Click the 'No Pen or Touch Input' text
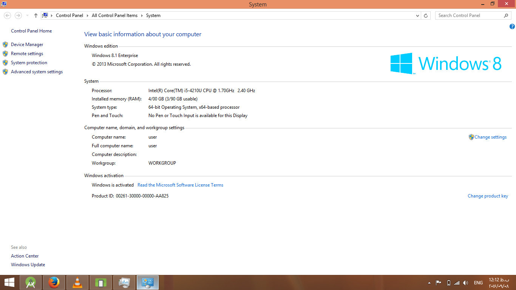 pyautogui.click(x=198, y=116)
